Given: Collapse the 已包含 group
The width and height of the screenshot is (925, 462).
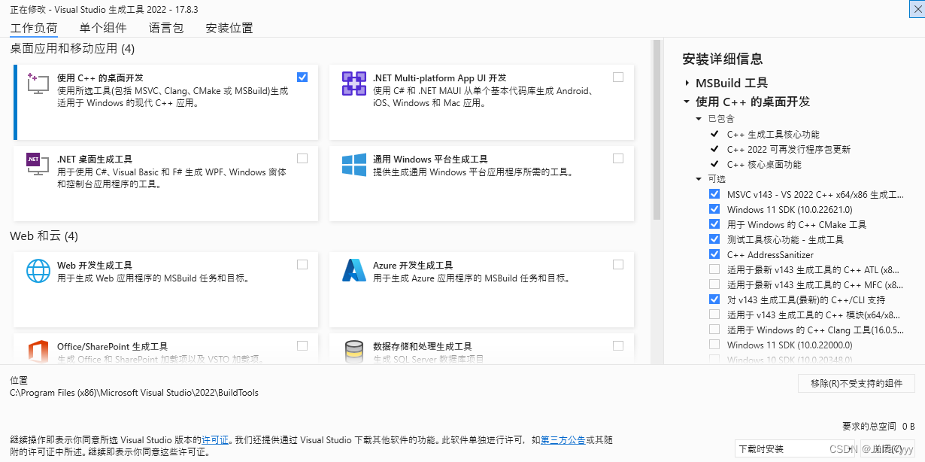Looking at the screenshot, I should click(698, 118).
